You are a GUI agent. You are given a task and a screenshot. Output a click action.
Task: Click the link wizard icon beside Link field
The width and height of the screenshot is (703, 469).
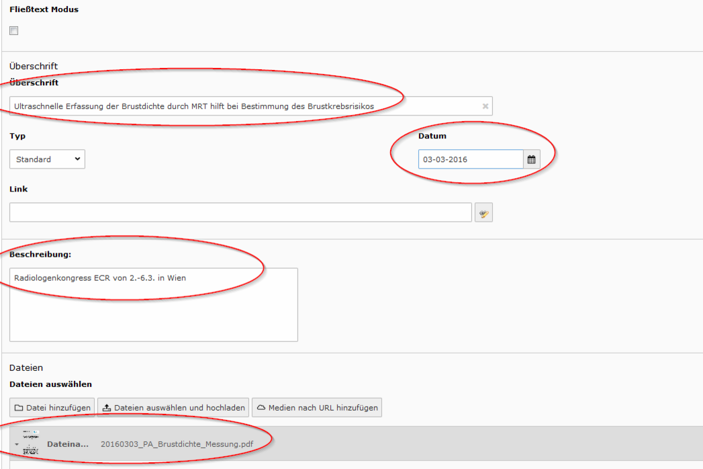click(x=483, y=213)
